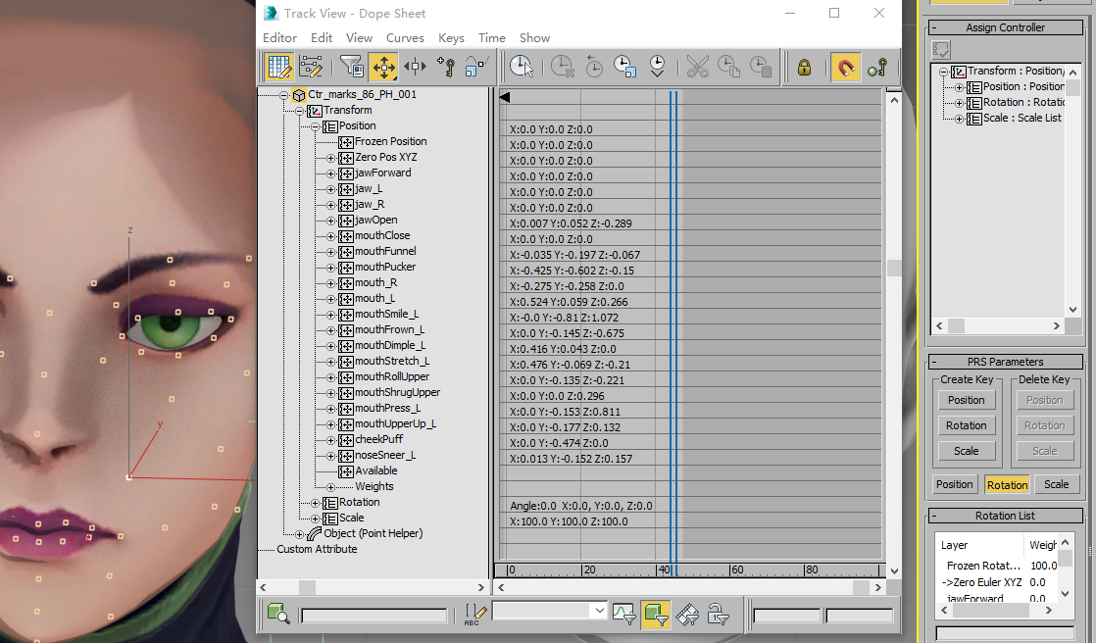The width and height of the screenshot is (1096, 643).
Task: Choose the Slide Keys tool
Action: pyautogui.click(x=416, y=67)
